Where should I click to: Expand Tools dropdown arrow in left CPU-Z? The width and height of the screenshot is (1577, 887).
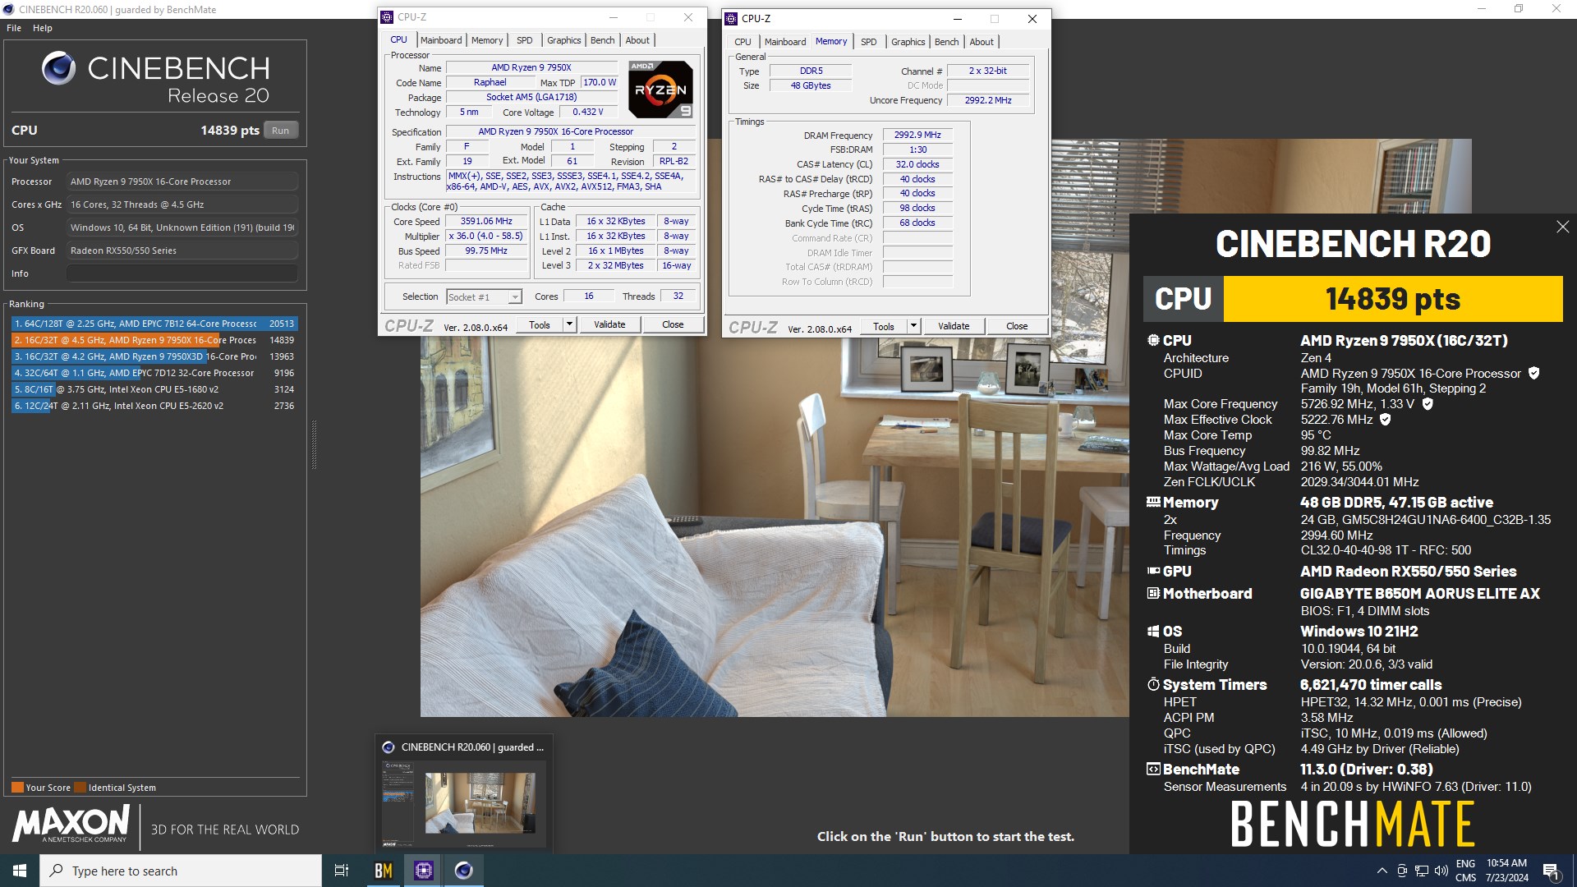(569, 325)
